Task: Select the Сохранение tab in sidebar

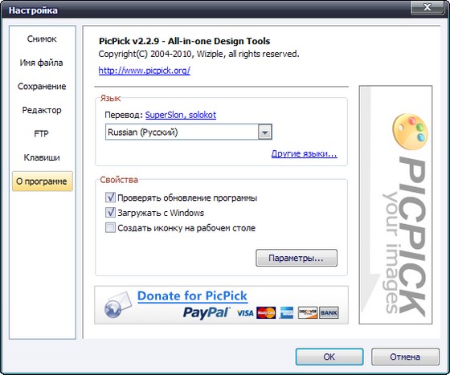Action: click(42, 86)
